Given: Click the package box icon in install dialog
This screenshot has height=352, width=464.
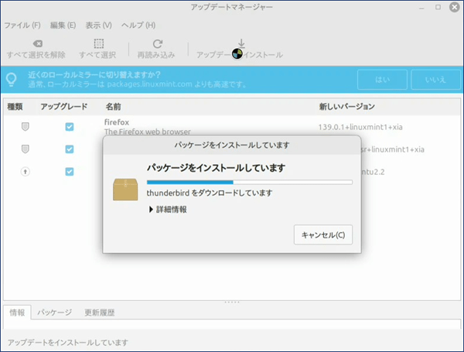Looking at the screenshot, I should click(x=125, y=190).
